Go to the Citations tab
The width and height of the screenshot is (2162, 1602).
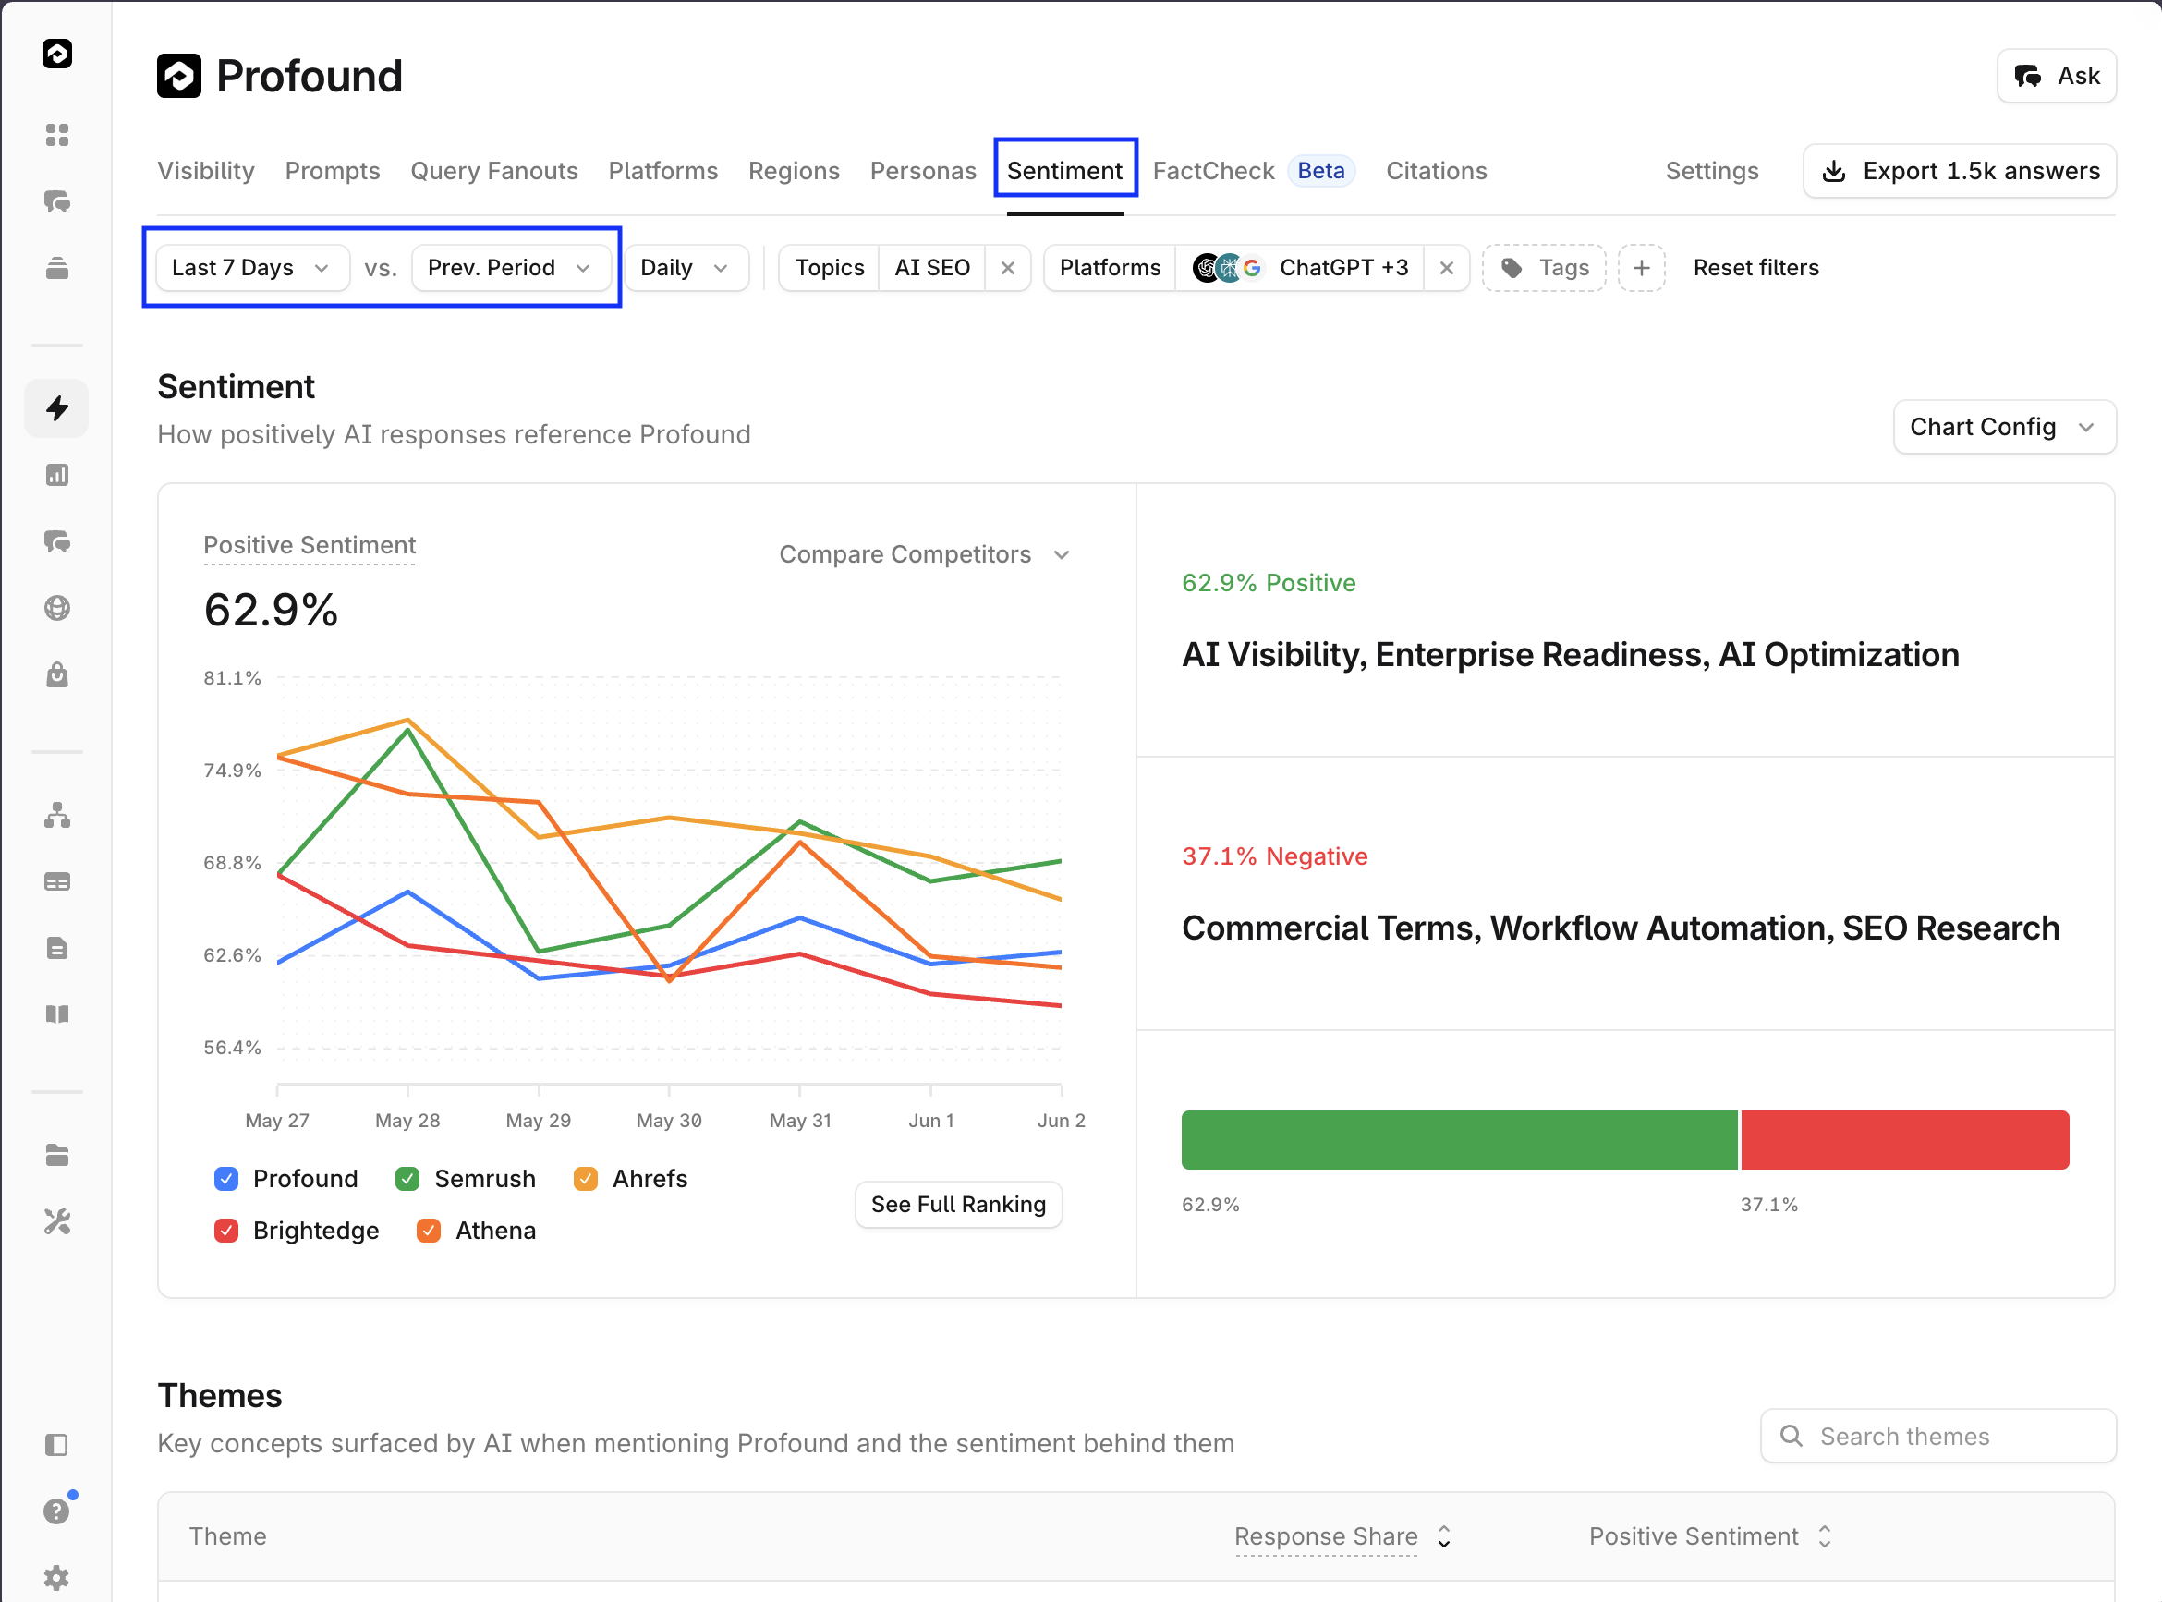click(1436, 171)
